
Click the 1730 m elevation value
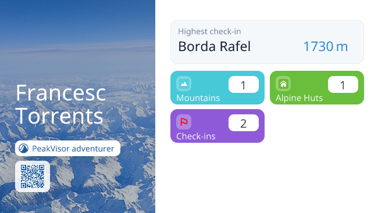pos(326,46)
